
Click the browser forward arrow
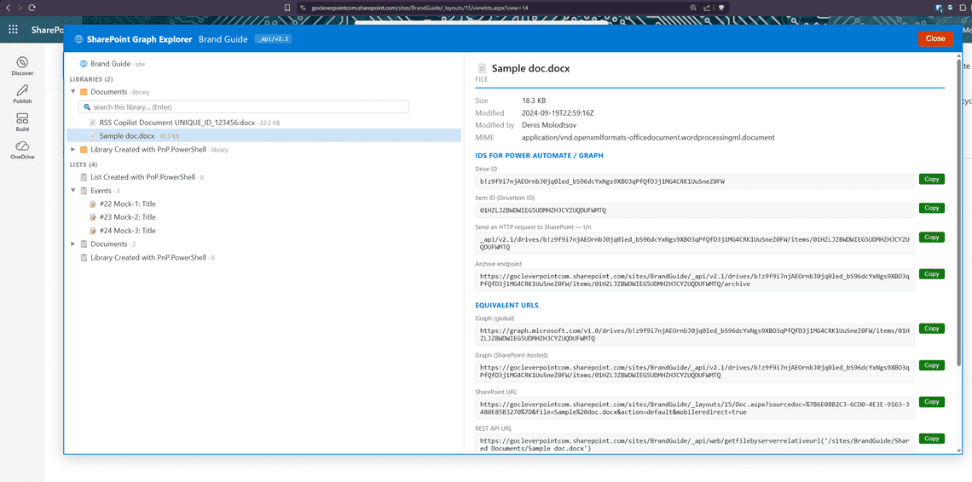(x=20, y=8)
